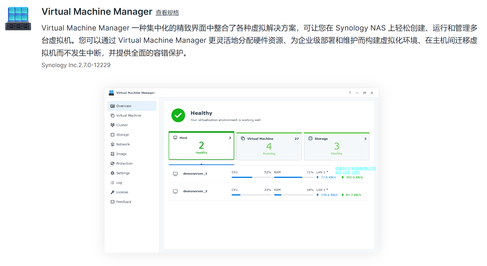
Task: Open the Settings menu label
Action: tap(123, 173)
